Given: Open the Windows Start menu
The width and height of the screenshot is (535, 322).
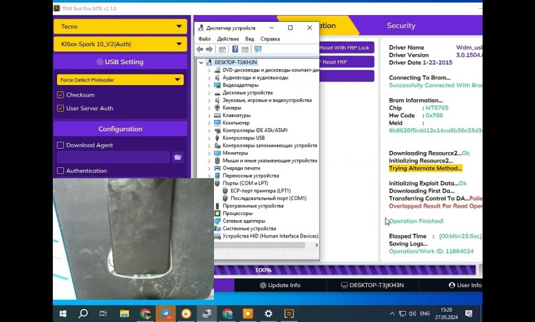Looking at the screenshot, I should pyautogui.click(x=63, y=314).
